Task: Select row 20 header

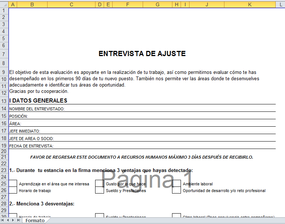Action: pos(4,151)
